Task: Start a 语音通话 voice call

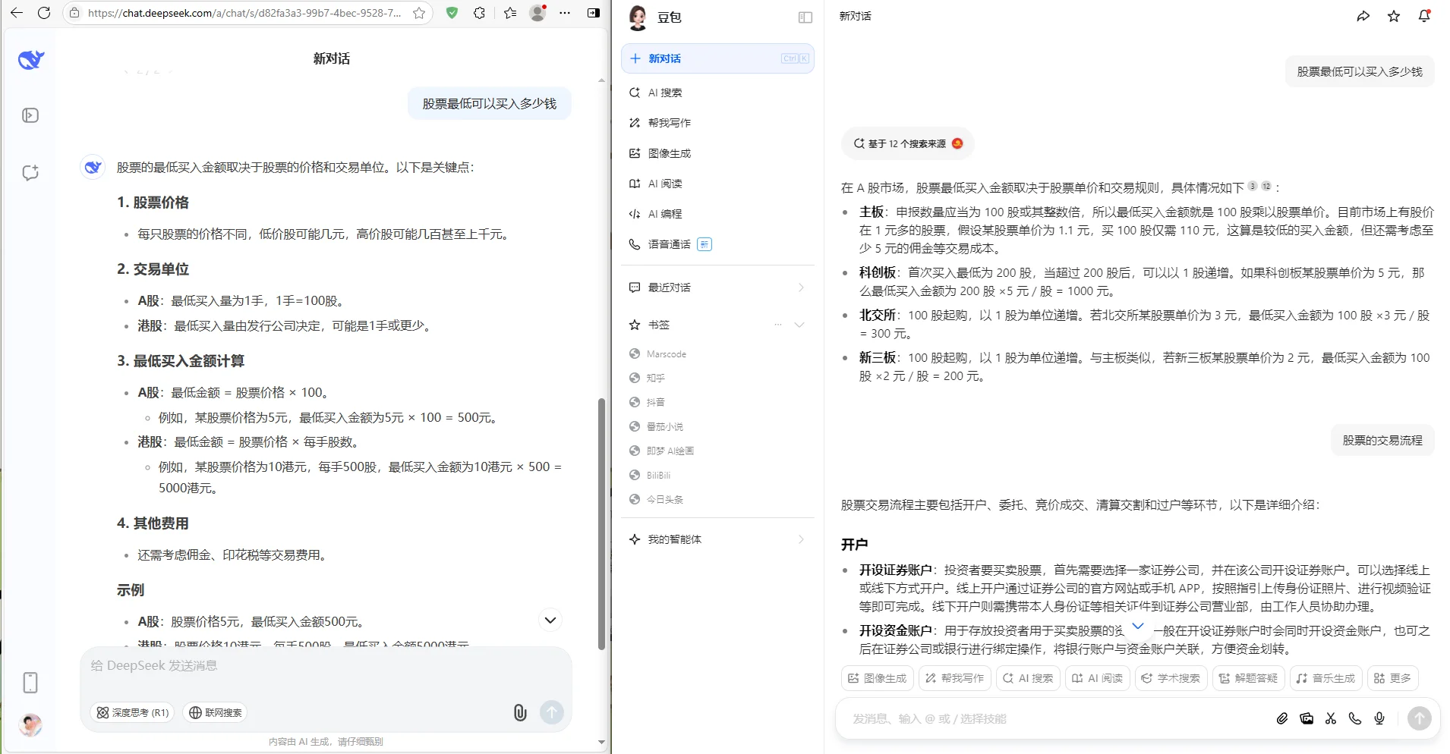Action: [669, 244]
